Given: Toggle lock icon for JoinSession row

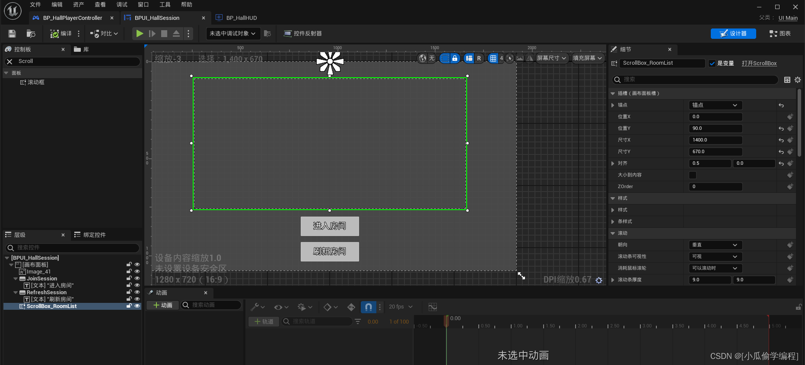Looking at the screenshot, I should coord(129,279).
